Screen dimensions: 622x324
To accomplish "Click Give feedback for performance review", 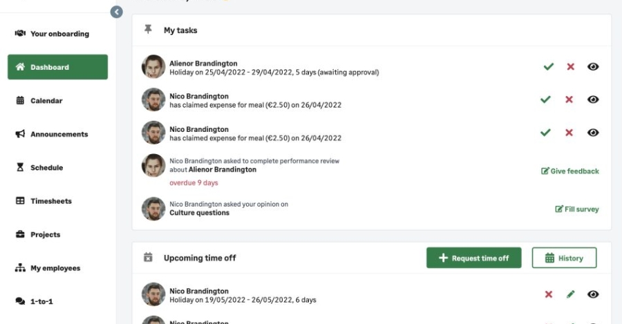I will click(570, 171).
